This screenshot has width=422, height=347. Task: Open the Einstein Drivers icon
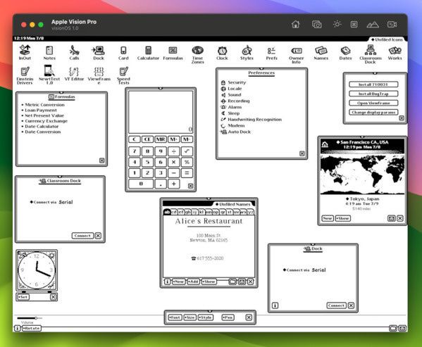tap(25, 75)
